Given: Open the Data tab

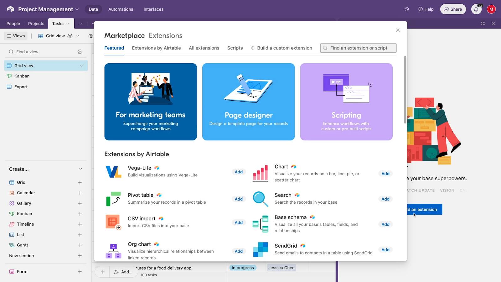Looking at the screenshot, I should 93,9.
